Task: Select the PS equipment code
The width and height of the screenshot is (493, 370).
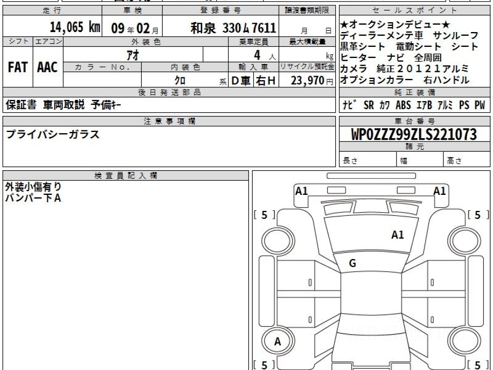Action: click(464, 105)
